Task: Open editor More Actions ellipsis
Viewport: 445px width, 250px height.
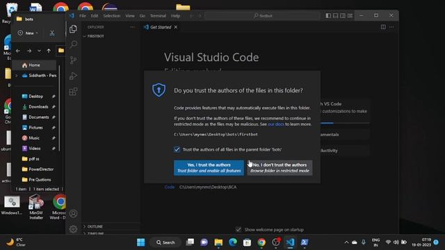Action: (391, 27)
